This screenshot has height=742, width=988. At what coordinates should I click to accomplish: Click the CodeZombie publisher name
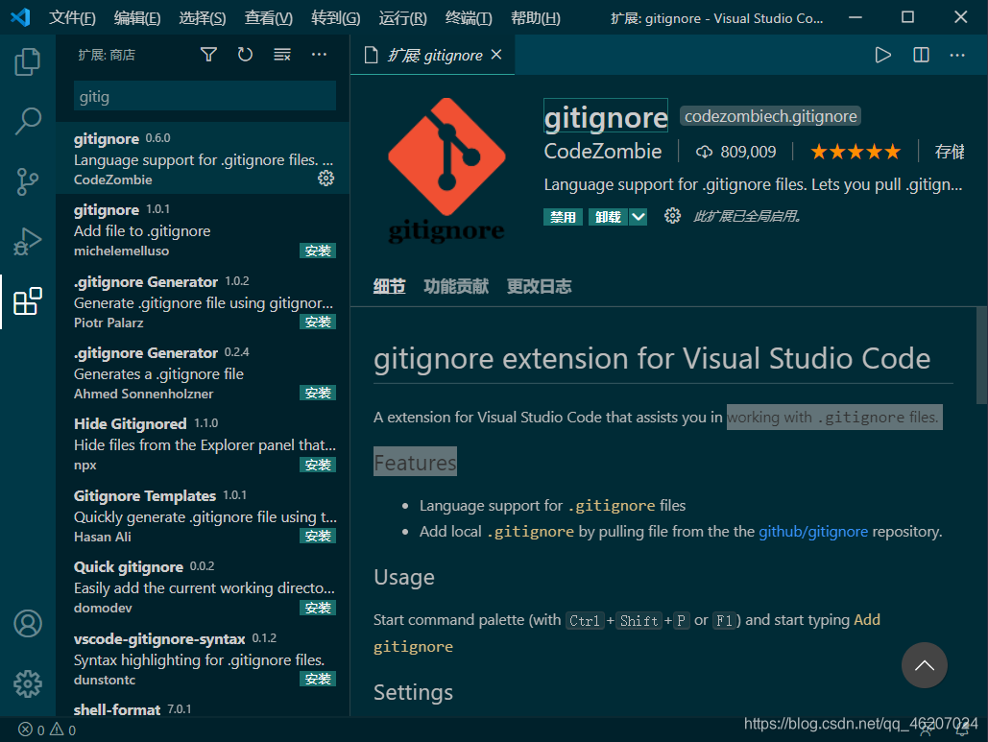click(x=602, y=151)
